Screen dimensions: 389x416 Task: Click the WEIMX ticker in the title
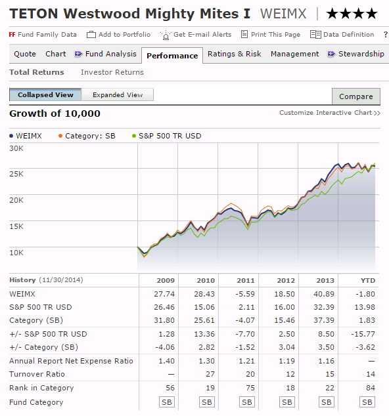click(x=283, y=14)
